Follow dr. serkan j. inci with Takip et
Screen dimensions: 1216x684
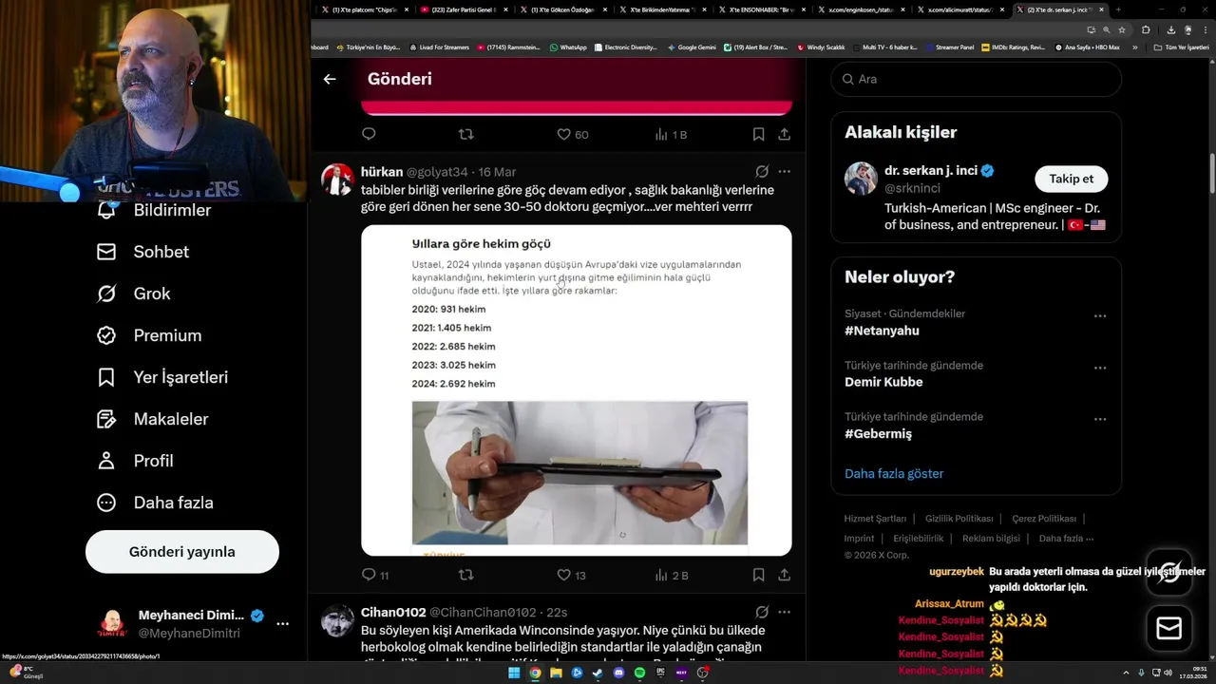pos(1071,179)
